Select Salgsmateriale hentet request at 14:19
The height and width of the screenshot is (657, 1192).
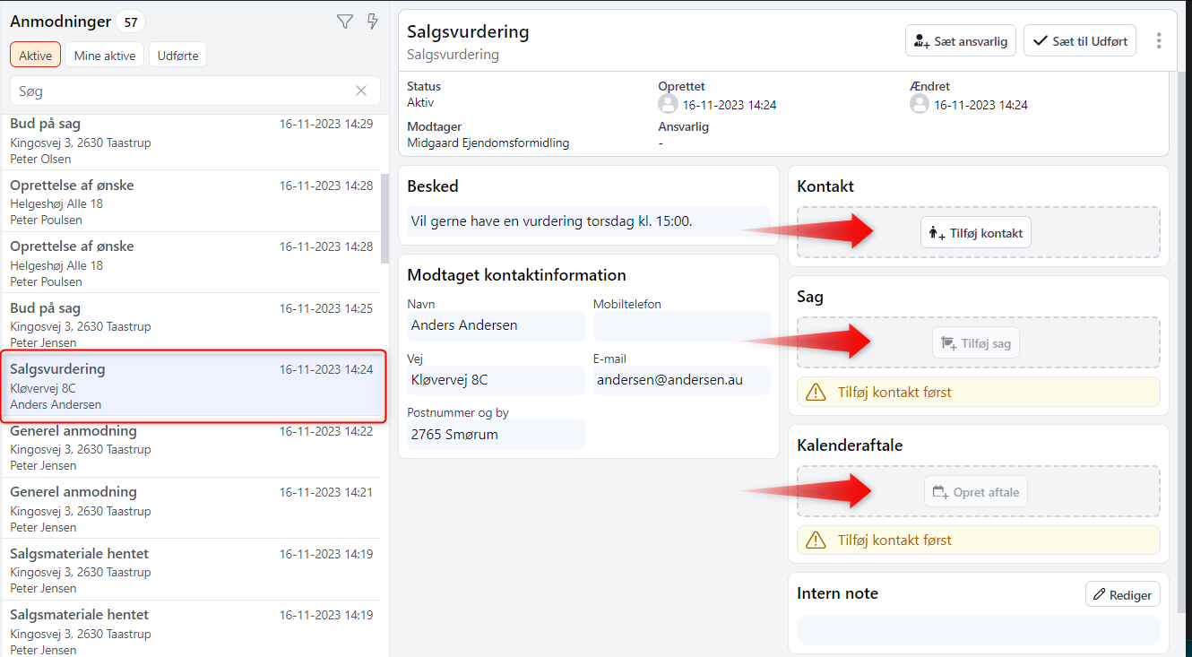click(191, 570)
